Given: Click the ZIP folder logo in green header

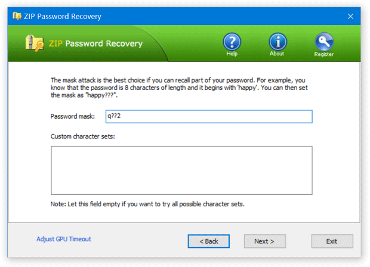Looking at the screenshot, I should point(33,44).
